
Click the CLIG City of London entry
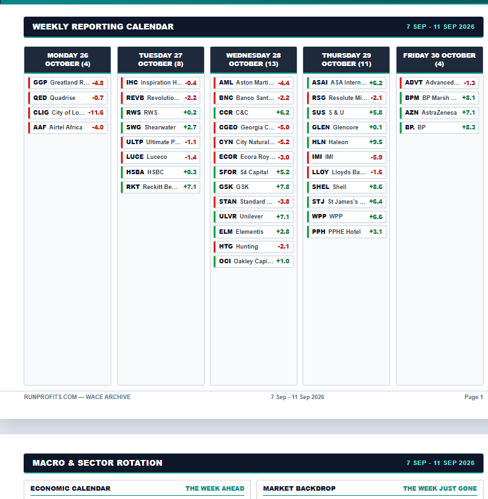[x=68, y=113]
